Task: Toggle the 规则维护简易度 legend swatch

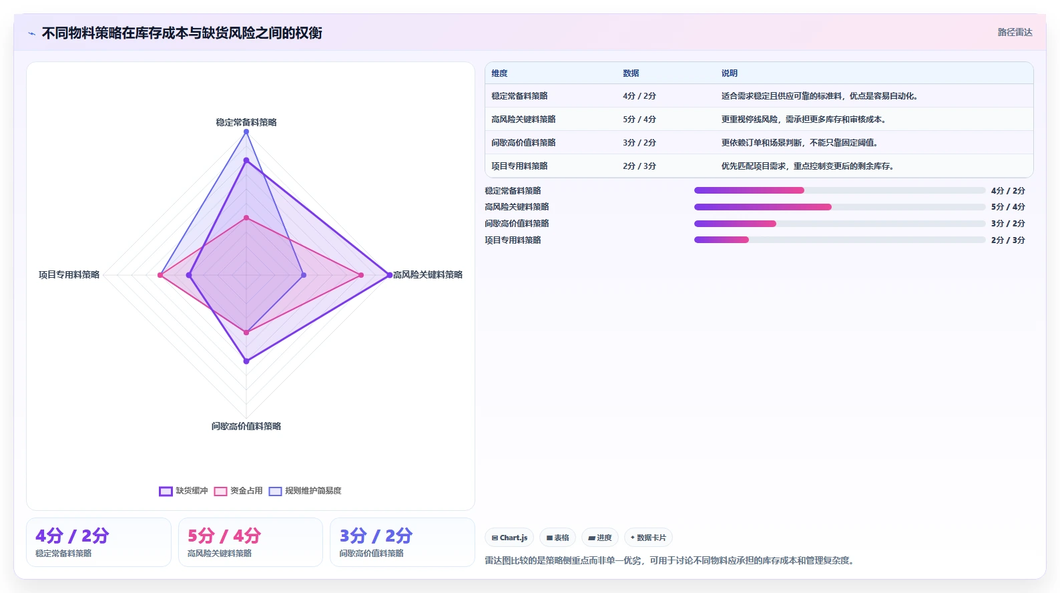Action: tap(275, 491)
